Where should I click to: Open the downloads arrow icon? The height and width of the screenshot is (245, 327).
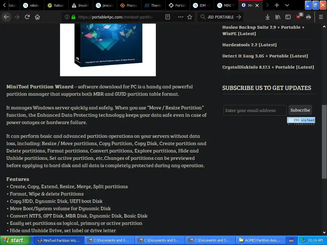pos(268,17)
